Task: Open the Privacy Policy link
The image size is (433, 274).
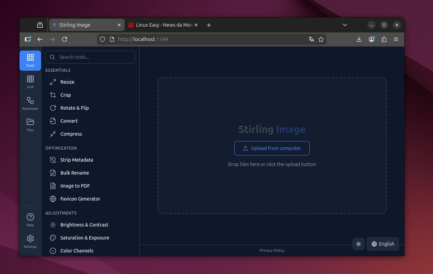Action: coord(272,250)
